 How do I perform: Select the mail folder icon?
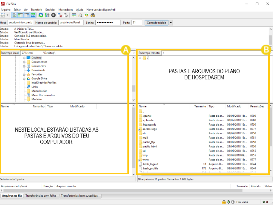coord(140,138)
